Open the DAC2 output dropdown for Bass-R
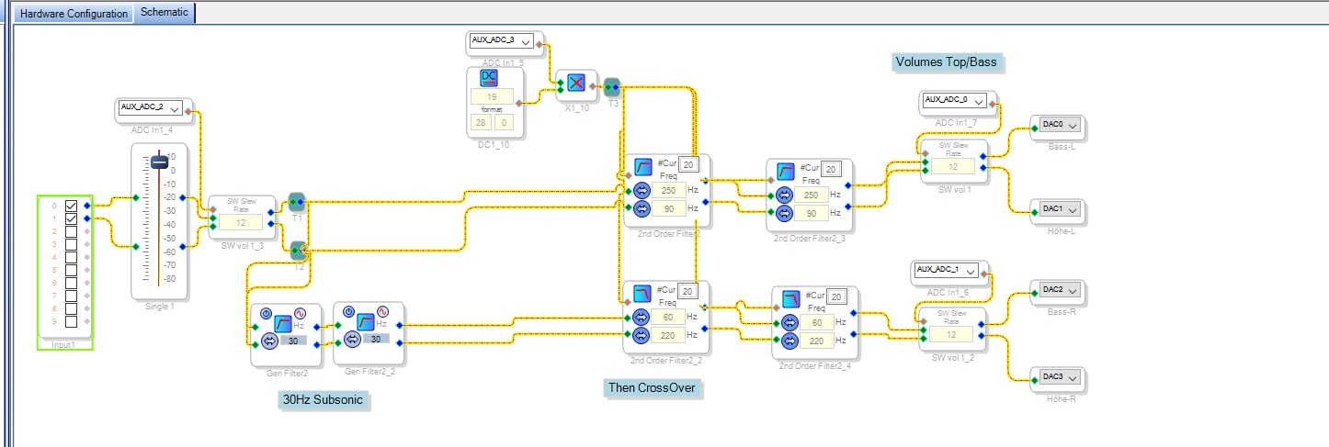Screen dimensions: 1329x447 (1058, 291)
